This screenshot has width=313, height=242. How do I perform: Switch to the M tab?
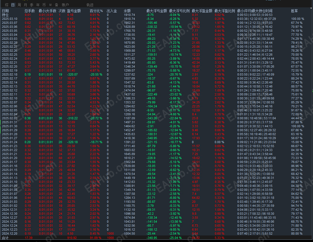(x=50, y=5)
